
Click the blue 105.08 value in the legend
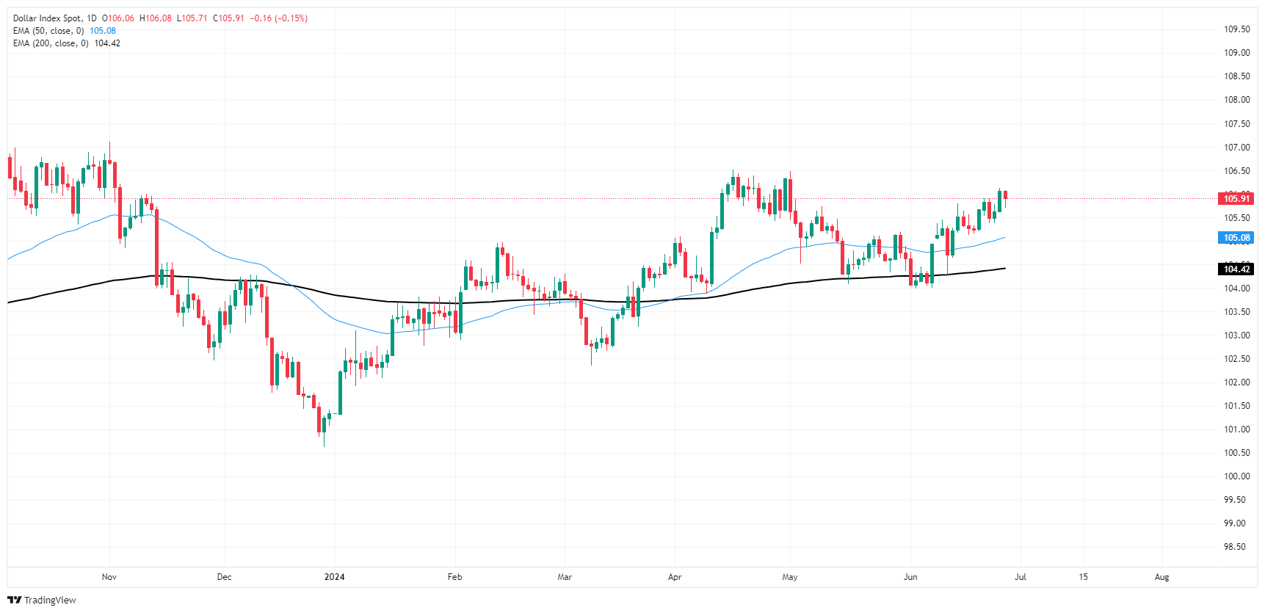tap(103, 31)
